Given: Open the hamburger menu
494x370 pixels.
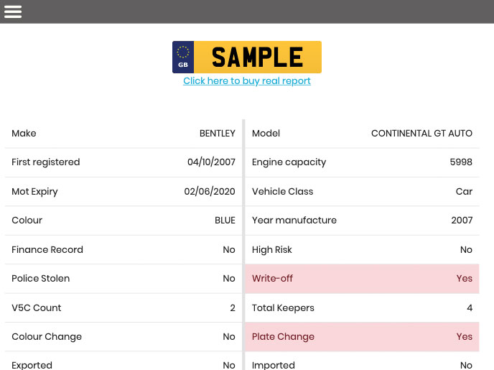Looking at the screenshot, I should click(x=13, y=11).
